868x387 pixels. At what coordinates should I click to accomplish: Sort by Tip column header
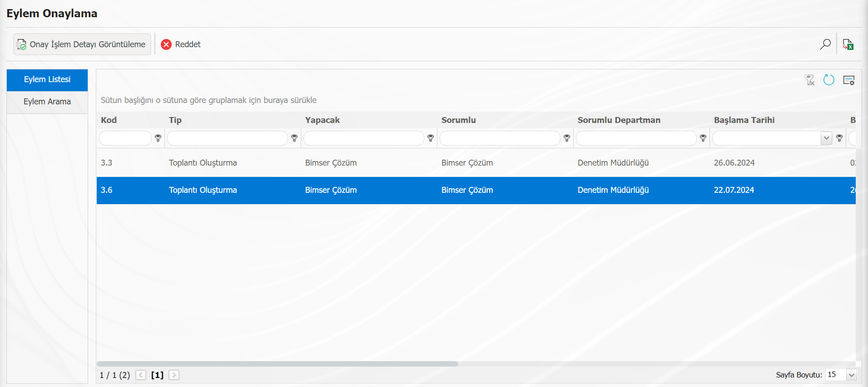[x=175, y=120]
